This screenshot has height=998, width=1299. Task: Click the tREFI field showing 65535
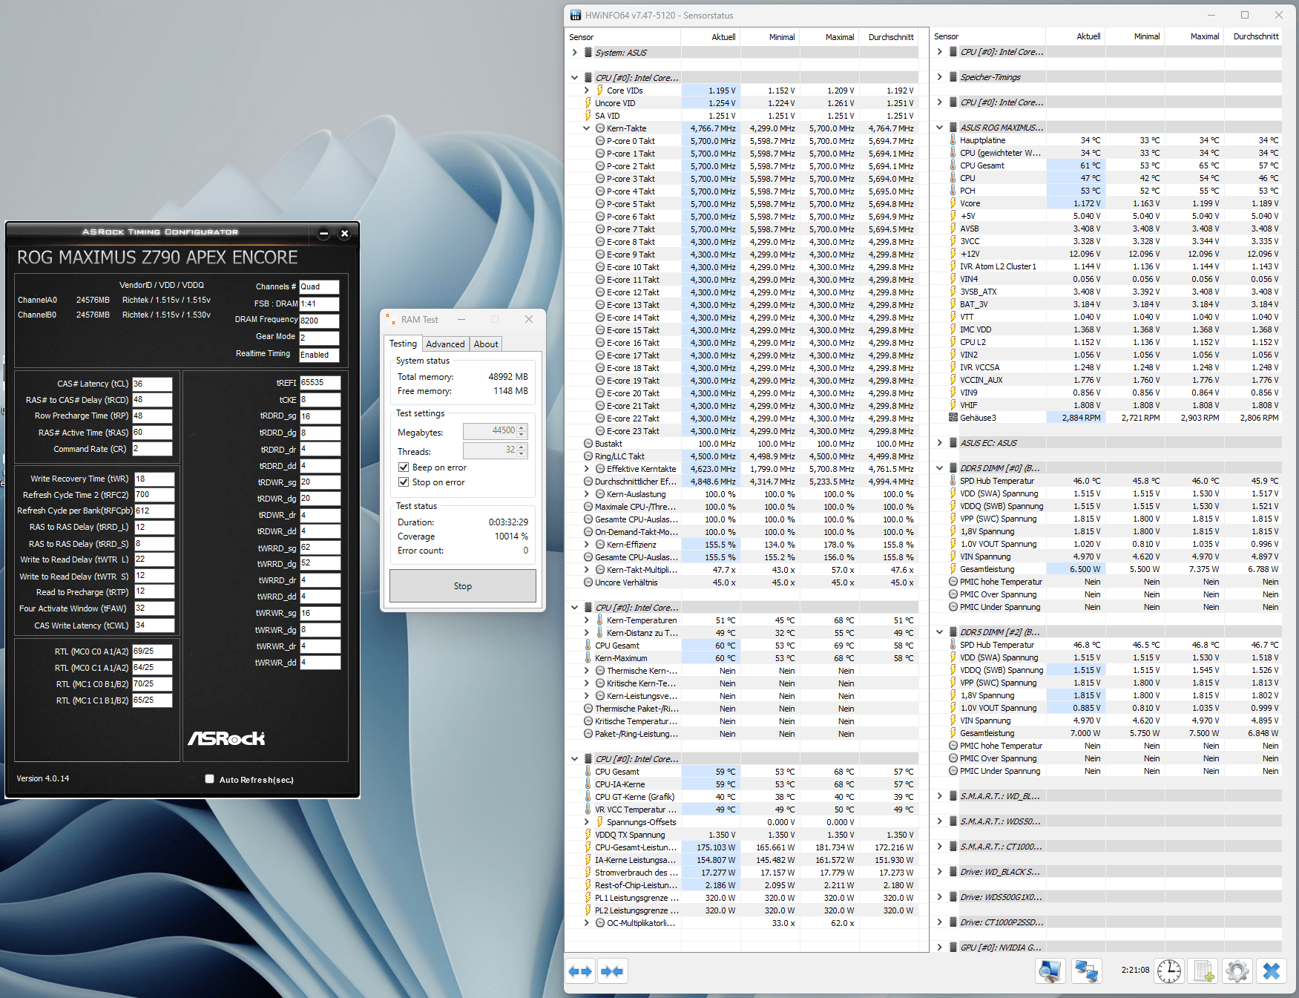[x=320, y=383]
